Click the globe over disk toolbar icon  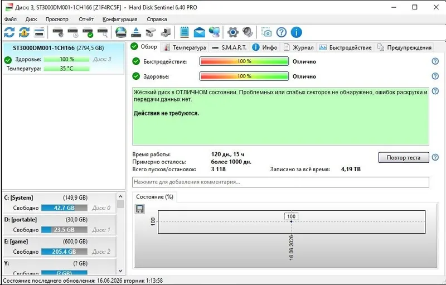coord(121,32)
